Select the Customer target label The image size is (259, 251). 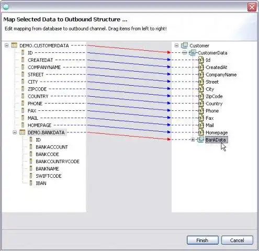pyautogui.click(x=199, y=45)
